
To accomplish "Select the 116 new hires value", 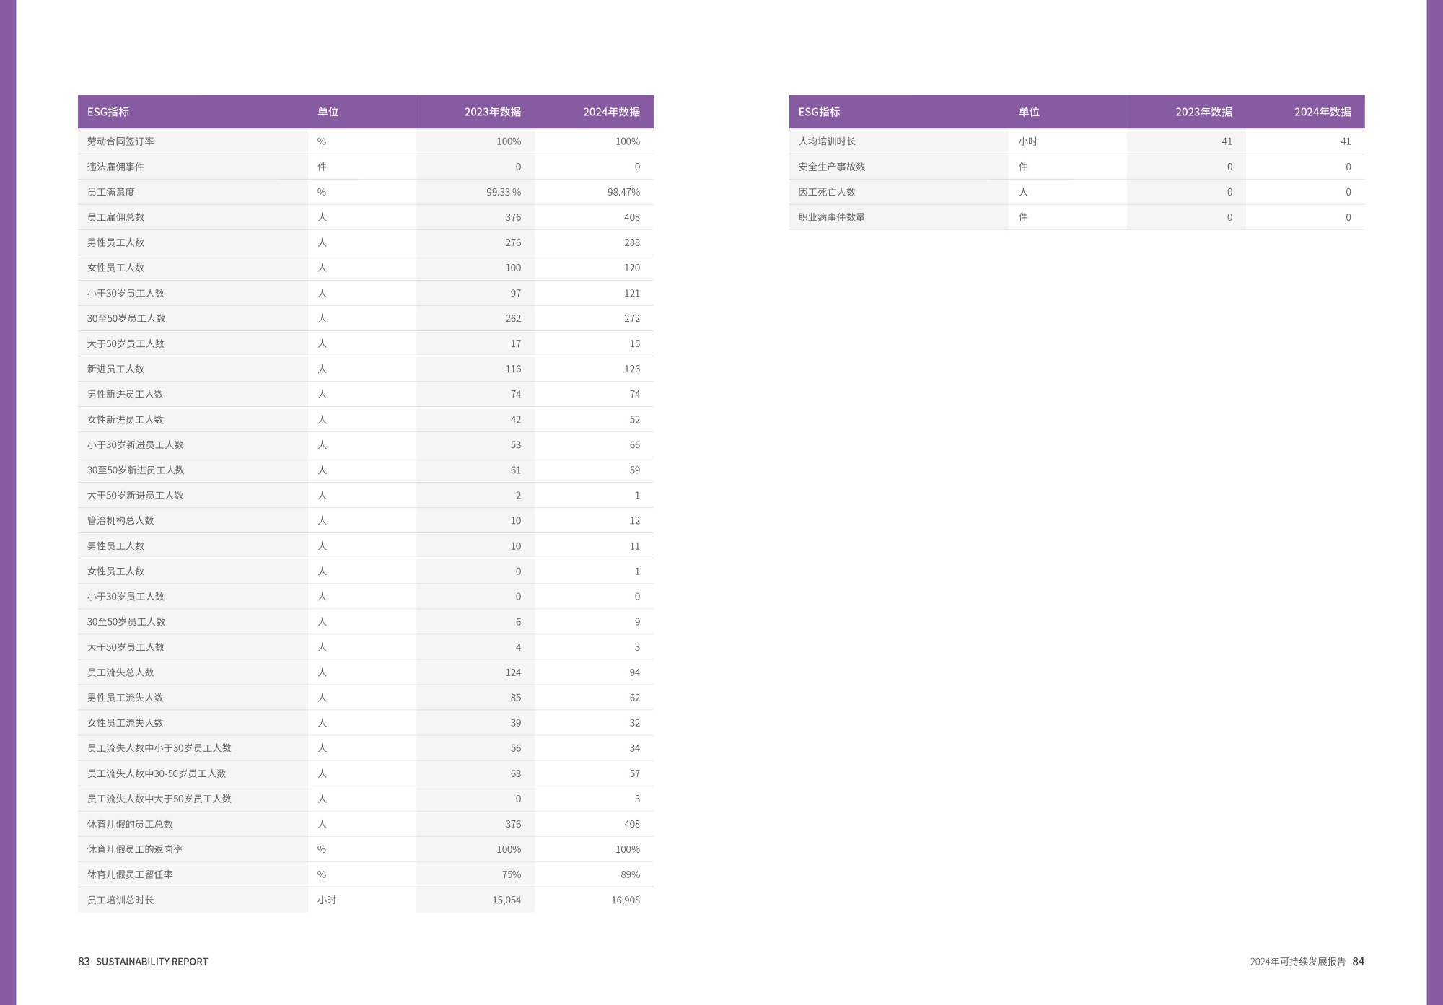I will (x=513, y=369).
